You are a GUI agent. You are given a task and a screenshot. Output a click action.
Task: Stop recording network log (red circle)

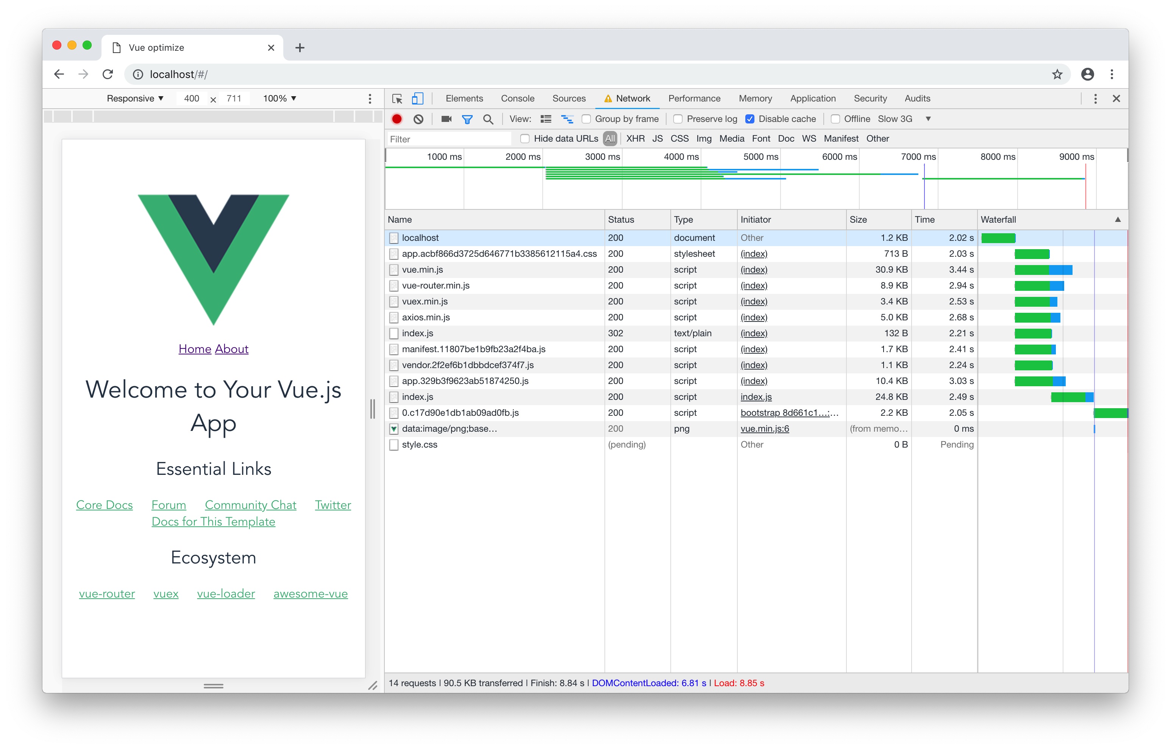pos(397,119)
